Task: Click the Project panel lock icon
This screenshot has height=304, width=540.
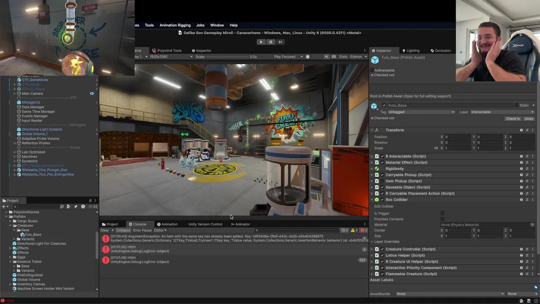Action: (x=90, y=201)
